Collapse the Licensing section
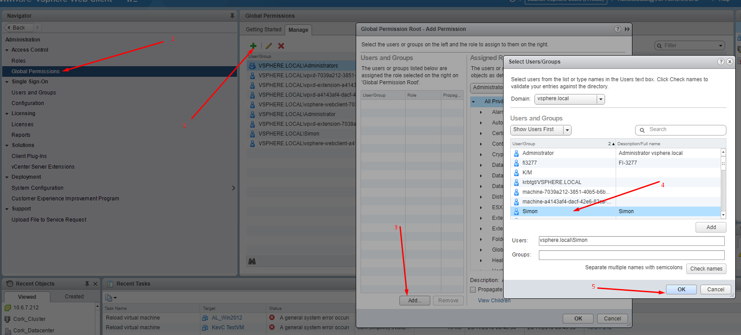The height and width of the screenshot is (335, 741). [7, 114]
